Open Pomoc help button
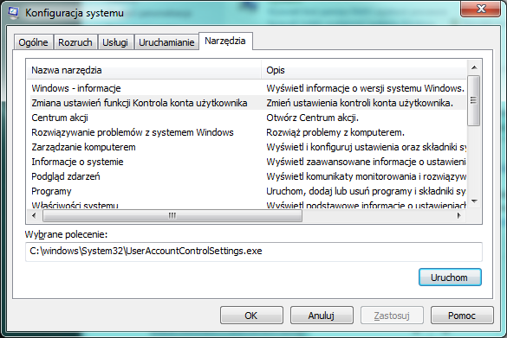The image size is (507, 338). (x=462, y=316)
